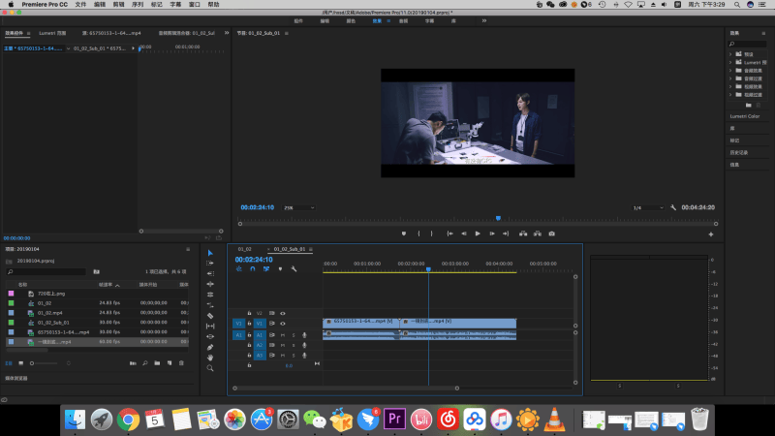Switch to the 01_02 sequence tab
Viewport: 775px width, 436px height.
coord(244,249)
